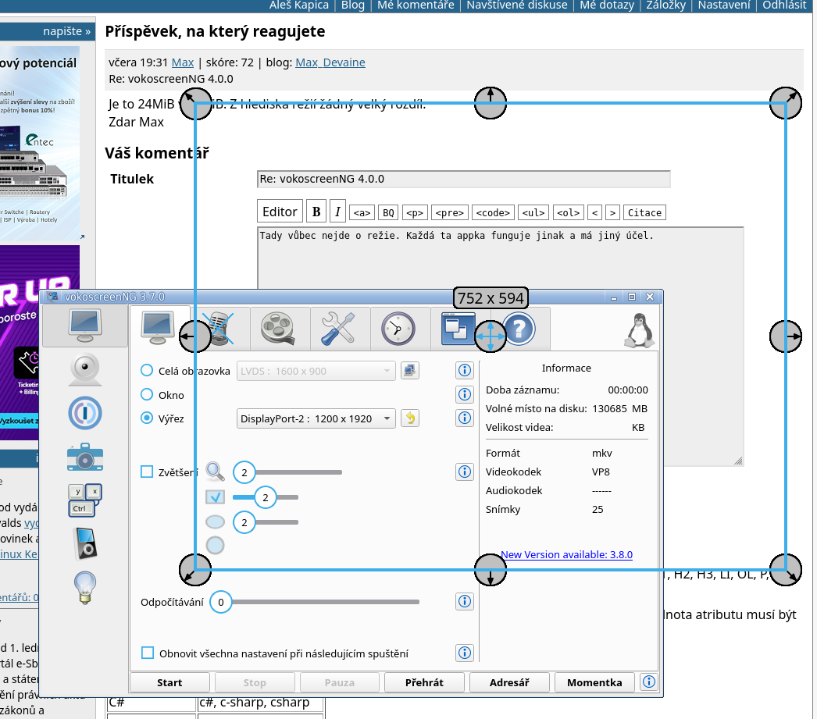Insert link with the <a> button
The height and width of the screenshot is (719, 817).
[362, 212]
